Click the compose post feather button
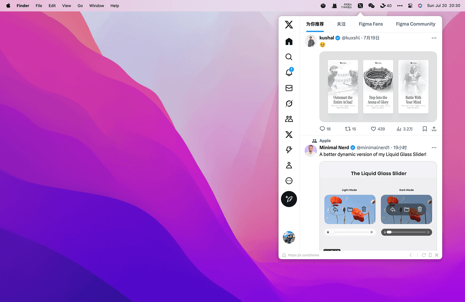The height and width of the screenshot is (302, 465). [289, 199]
